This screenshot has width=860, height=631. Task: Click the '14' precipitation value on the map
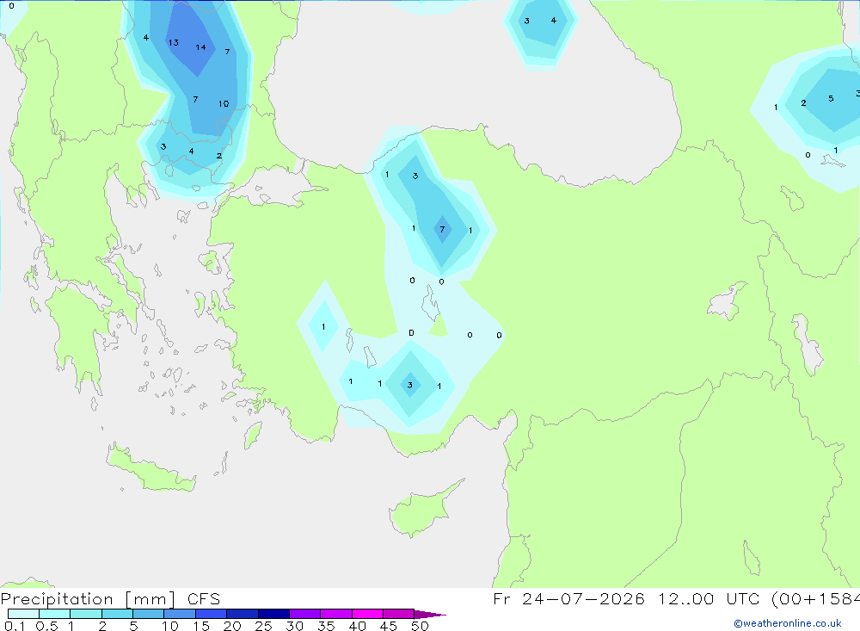[x=200, y=47]
